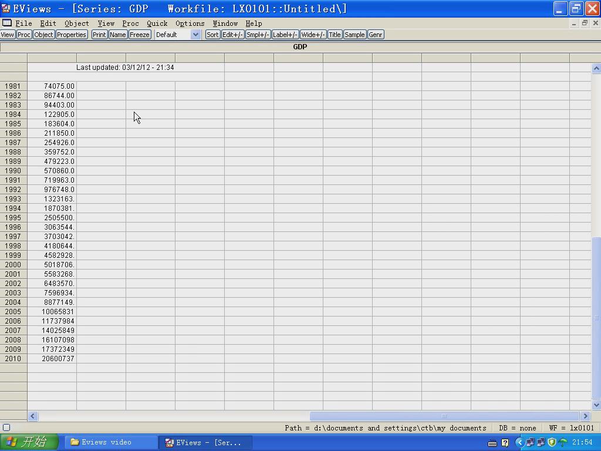Click the Name button
Viewport: 601px width, 451px height.
click(x=117, y=35)
